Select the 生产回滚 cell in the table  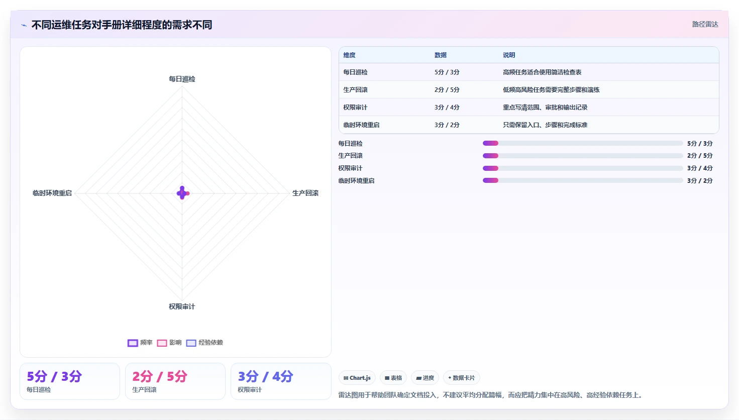click(x=355, y=90)
